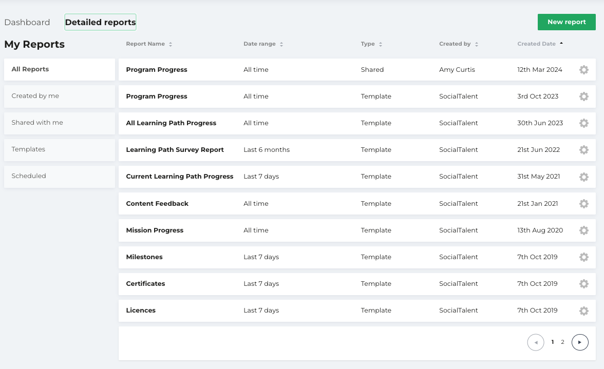Click '30th Jun 2023' created date

[540, 123]
